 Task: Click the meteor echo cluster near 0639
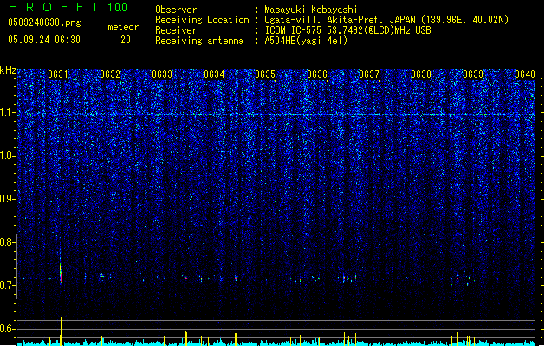point(464,279)
